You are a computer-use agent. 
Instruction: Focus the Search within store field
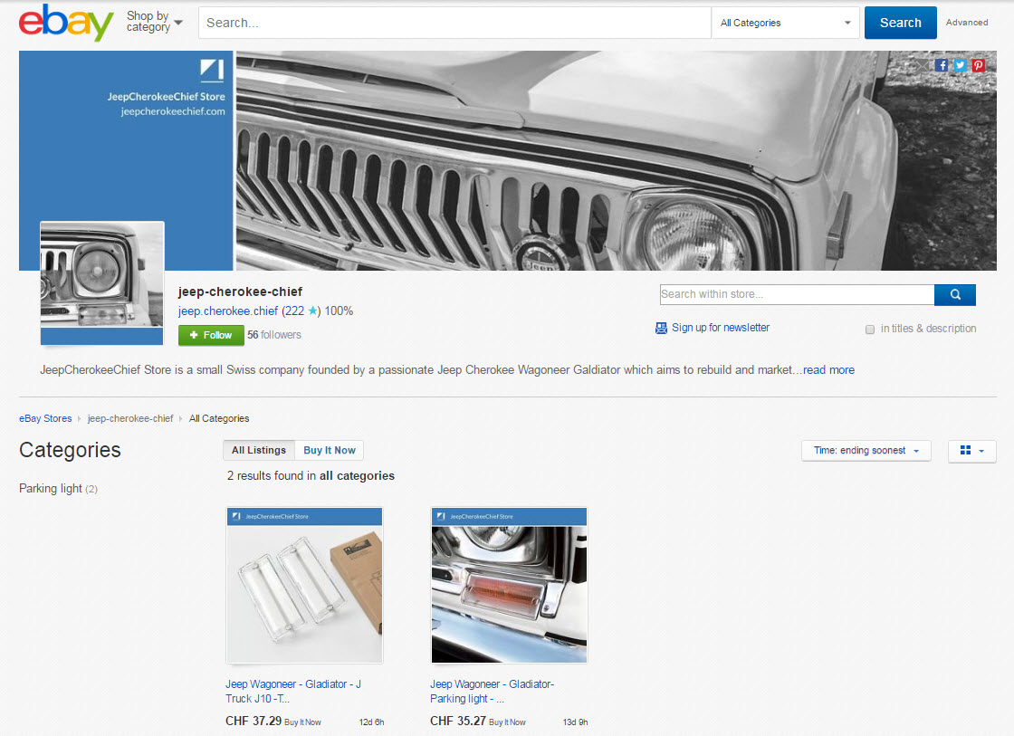pyautogui.click(x=797, y=294)
